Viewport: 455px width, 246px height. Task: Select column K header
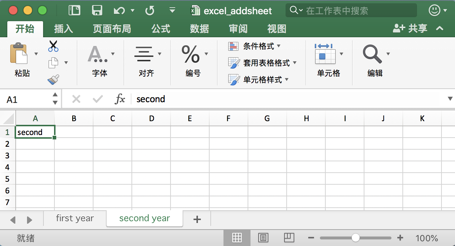pos(422,118)
